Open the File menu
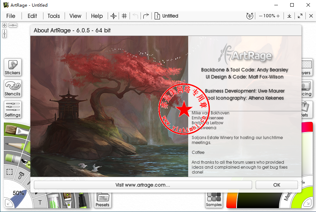This screenshot has width=316, height=212. [x=11, y=16]
